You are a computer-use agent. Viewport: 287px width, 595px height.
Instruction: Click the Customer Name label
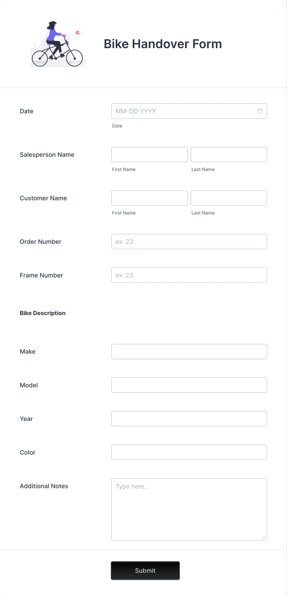point(43,198)
